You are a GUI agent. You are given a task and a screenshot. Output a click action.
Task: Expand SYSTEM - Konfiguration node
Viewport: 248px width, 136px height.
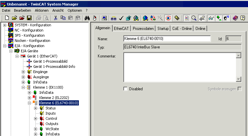pyautogui.click(x=5, y=25)
